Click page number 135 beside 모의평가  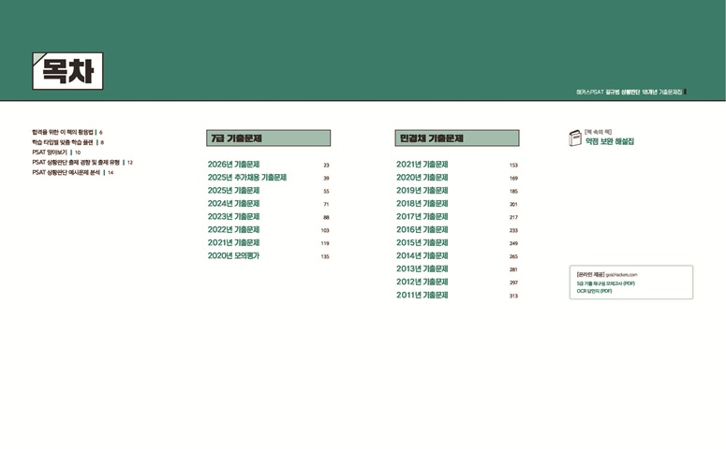coord(325,256)
